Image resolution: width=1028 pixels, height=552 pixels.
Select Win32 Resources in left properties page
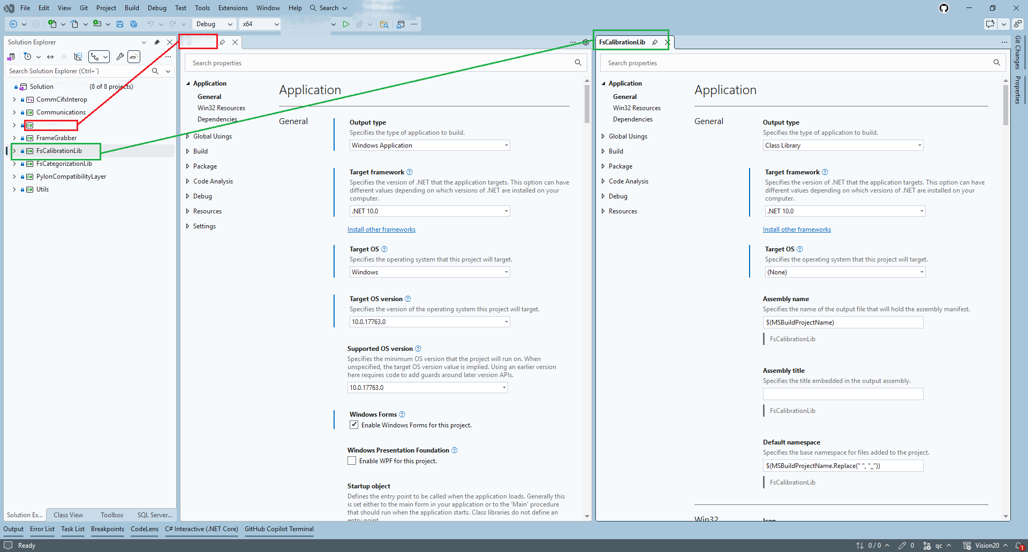(221, 108)
